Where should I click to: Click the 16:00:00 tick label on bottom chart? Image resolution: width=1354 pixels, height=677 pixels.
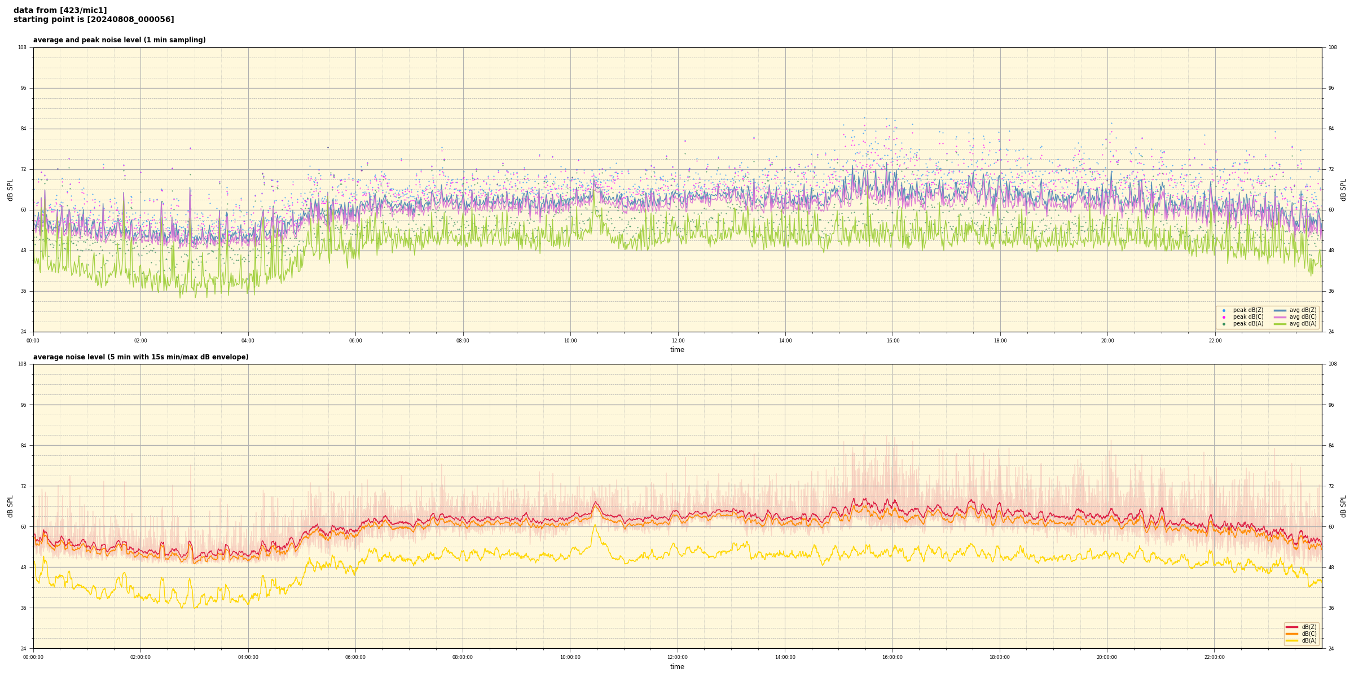(x=892, y=657)
